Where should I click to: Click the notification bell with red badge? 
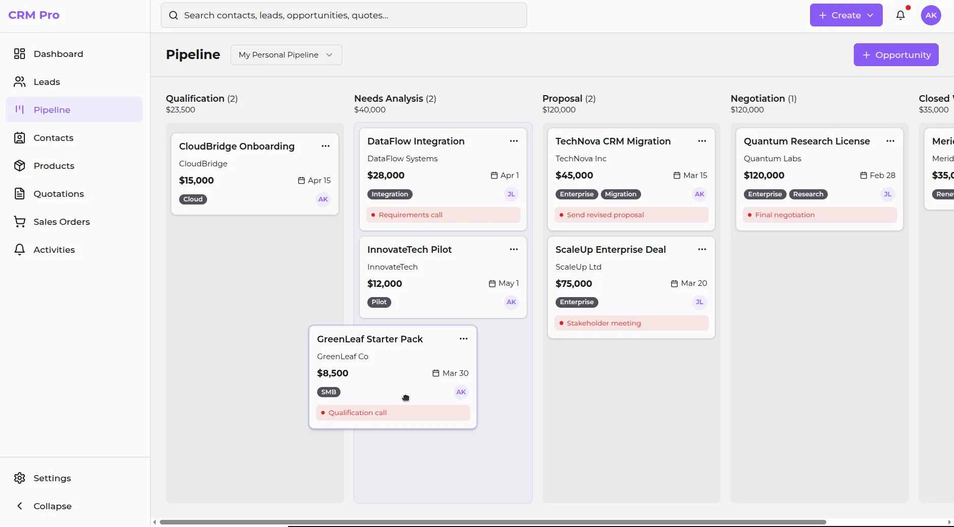pos(902,15)
